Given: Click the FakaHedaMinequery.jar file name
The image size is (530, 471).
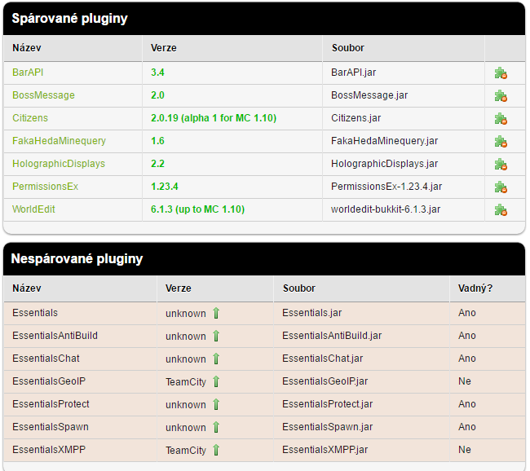Looking at the screenshot, I should [384, 141].
